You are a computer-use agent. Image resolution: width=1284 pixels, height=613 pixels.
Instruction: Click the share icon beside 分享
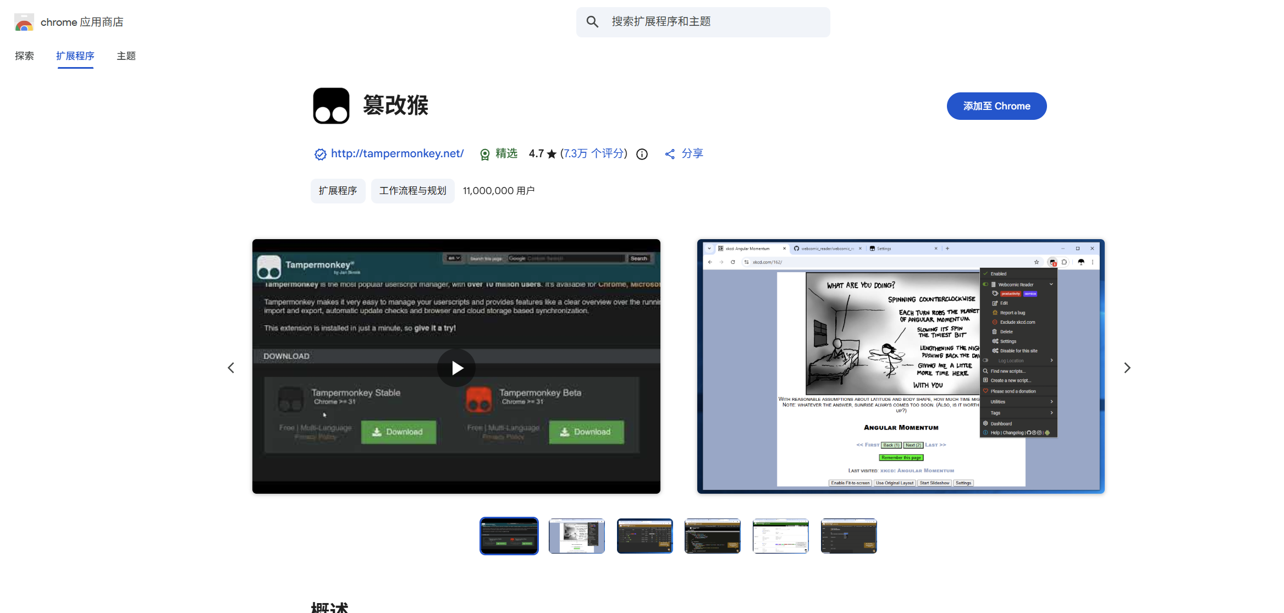point(670,154)
